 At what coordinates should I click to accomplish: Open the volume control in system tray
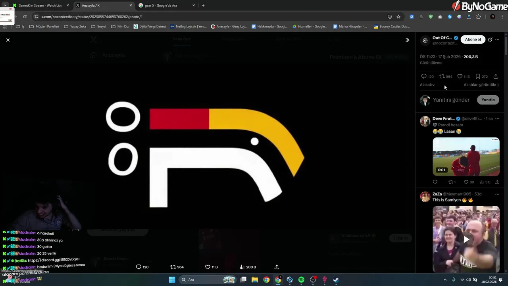pos(468,280)
